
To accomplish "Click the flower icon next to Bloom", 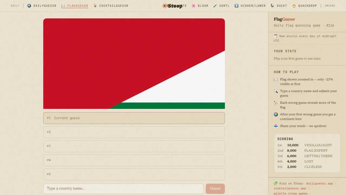I will pyautogui.click(x=194, y=6).
